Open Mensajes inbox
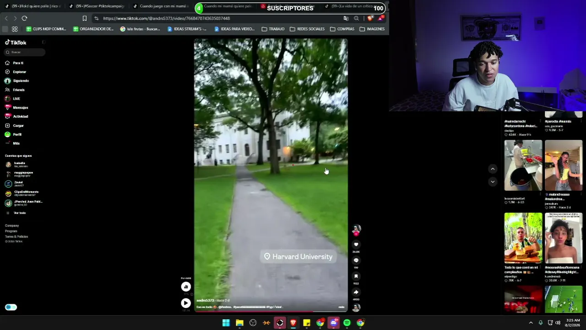 pos(16,108)
